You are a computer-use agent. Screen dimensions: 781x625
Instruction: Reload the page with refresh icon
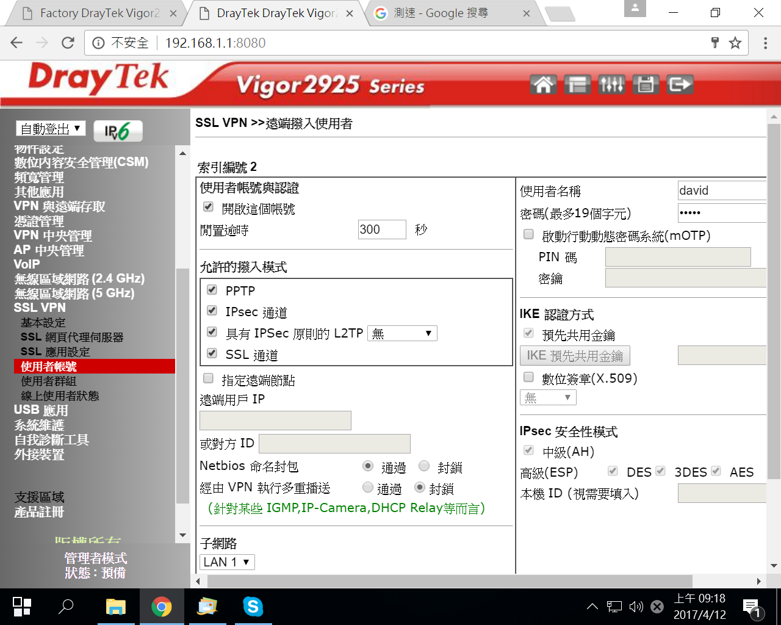[68, 43]
